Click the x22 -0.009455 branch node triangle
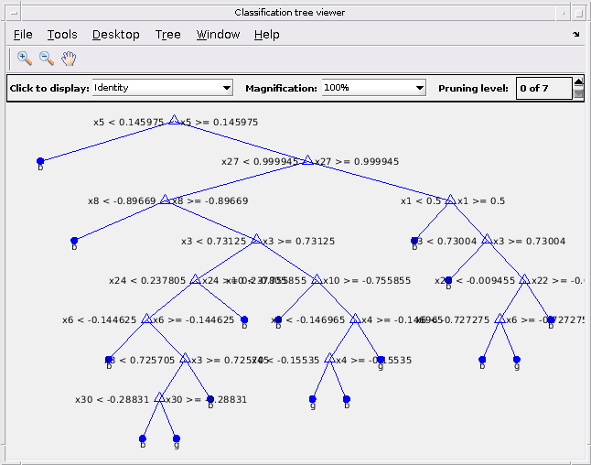This screenshot has height=465, width=591. point(524,279)
